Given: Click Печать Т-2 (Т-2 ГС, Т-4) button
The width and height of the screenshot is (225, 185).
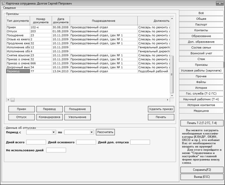Looking at the screenshot, I should [202, 123].
